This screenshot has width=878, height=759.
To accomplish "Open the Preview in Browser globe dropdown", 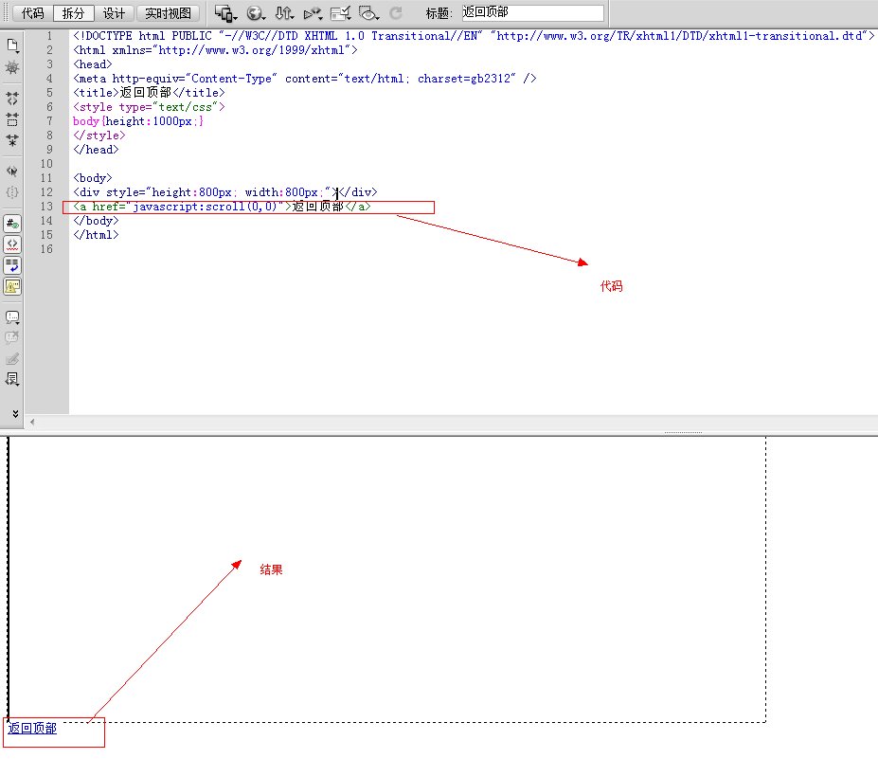I will (256, 13).
